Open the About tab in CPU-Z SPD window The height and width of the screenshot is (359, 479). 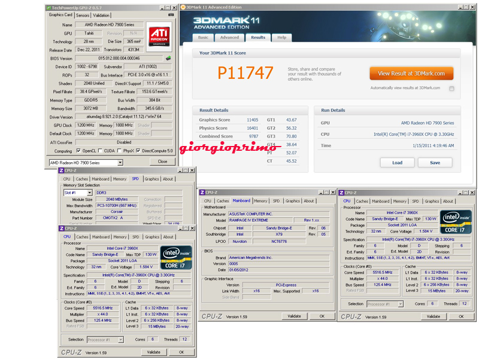pos(168,179)
